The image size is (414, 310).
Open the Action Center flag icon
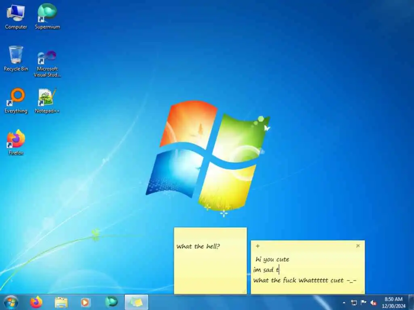pyautogui.click(x=363, y=302)
